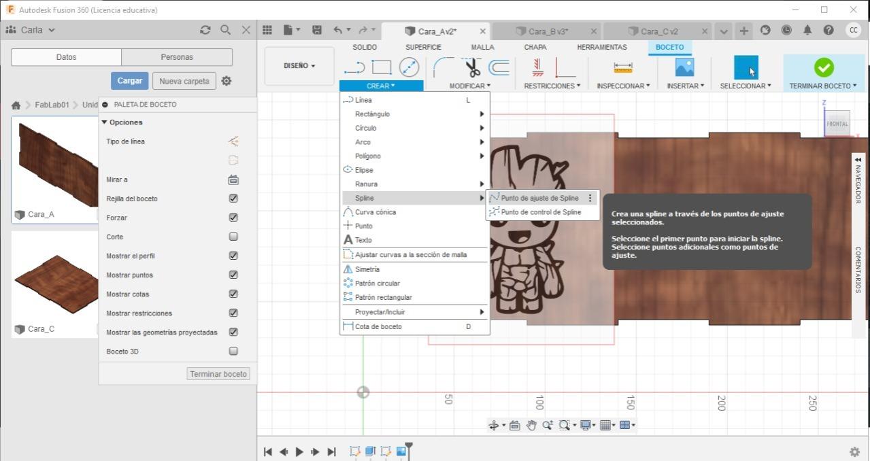The image size is (870, 461).
Task: Toggle Mostrar cotas checkbox
Action: point(233,294)
